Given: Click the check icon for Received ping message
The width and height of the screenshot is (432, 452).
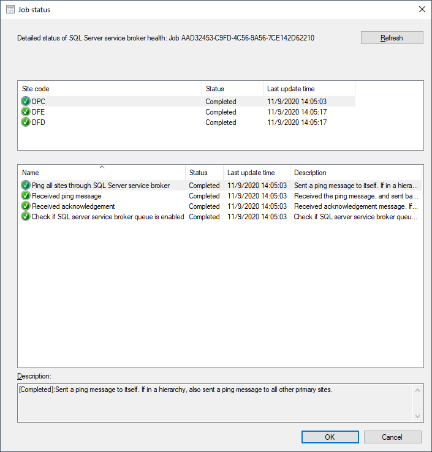Looking at the screenshot, I should pyautogui.click(x=26, y=196).
